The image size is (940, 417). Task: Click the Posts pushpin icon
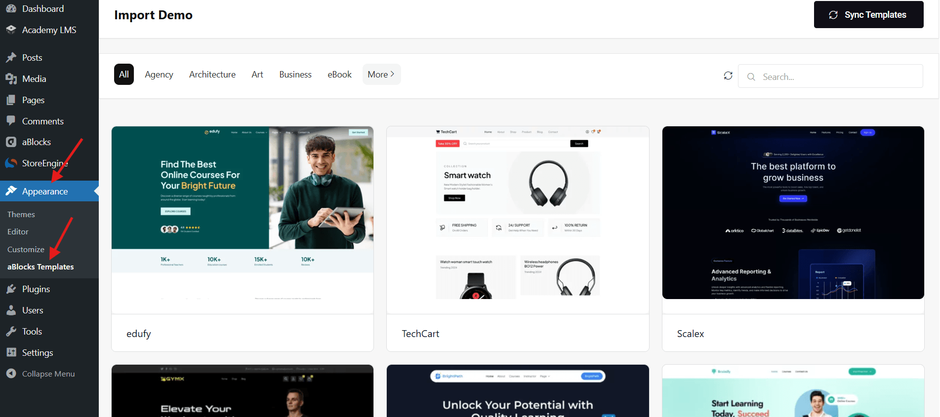pos(11,58)
